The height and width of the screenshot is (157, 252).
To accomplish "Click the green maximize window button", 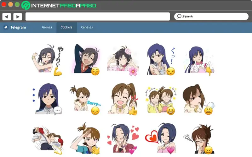I will coord(17,4).
